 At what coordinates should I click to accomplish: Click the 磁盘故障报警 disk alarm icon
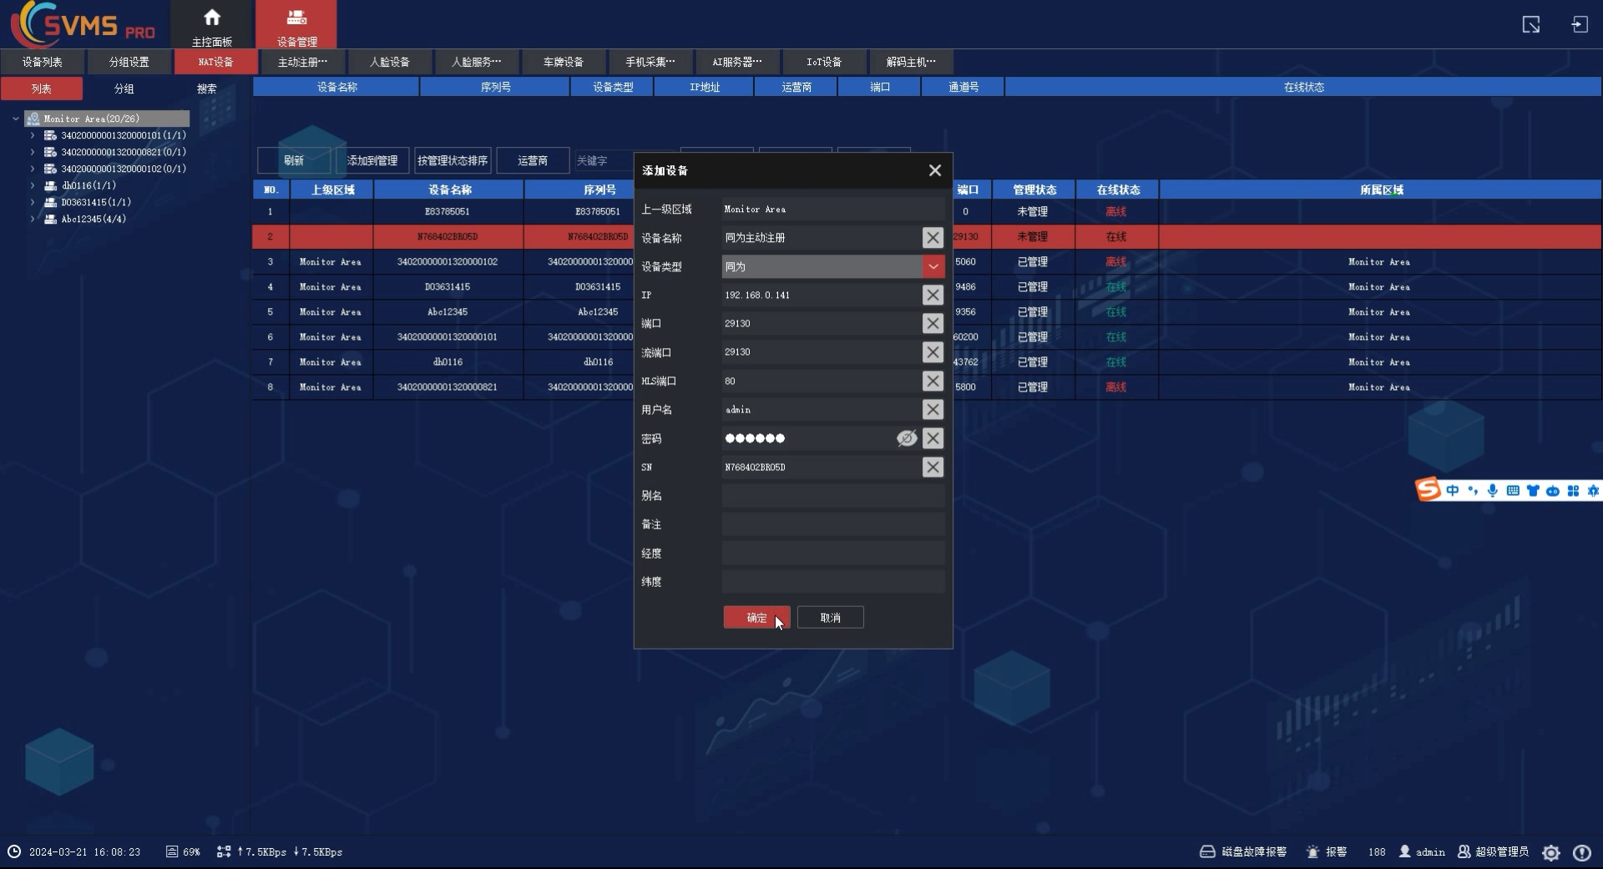pos(1207,851)
